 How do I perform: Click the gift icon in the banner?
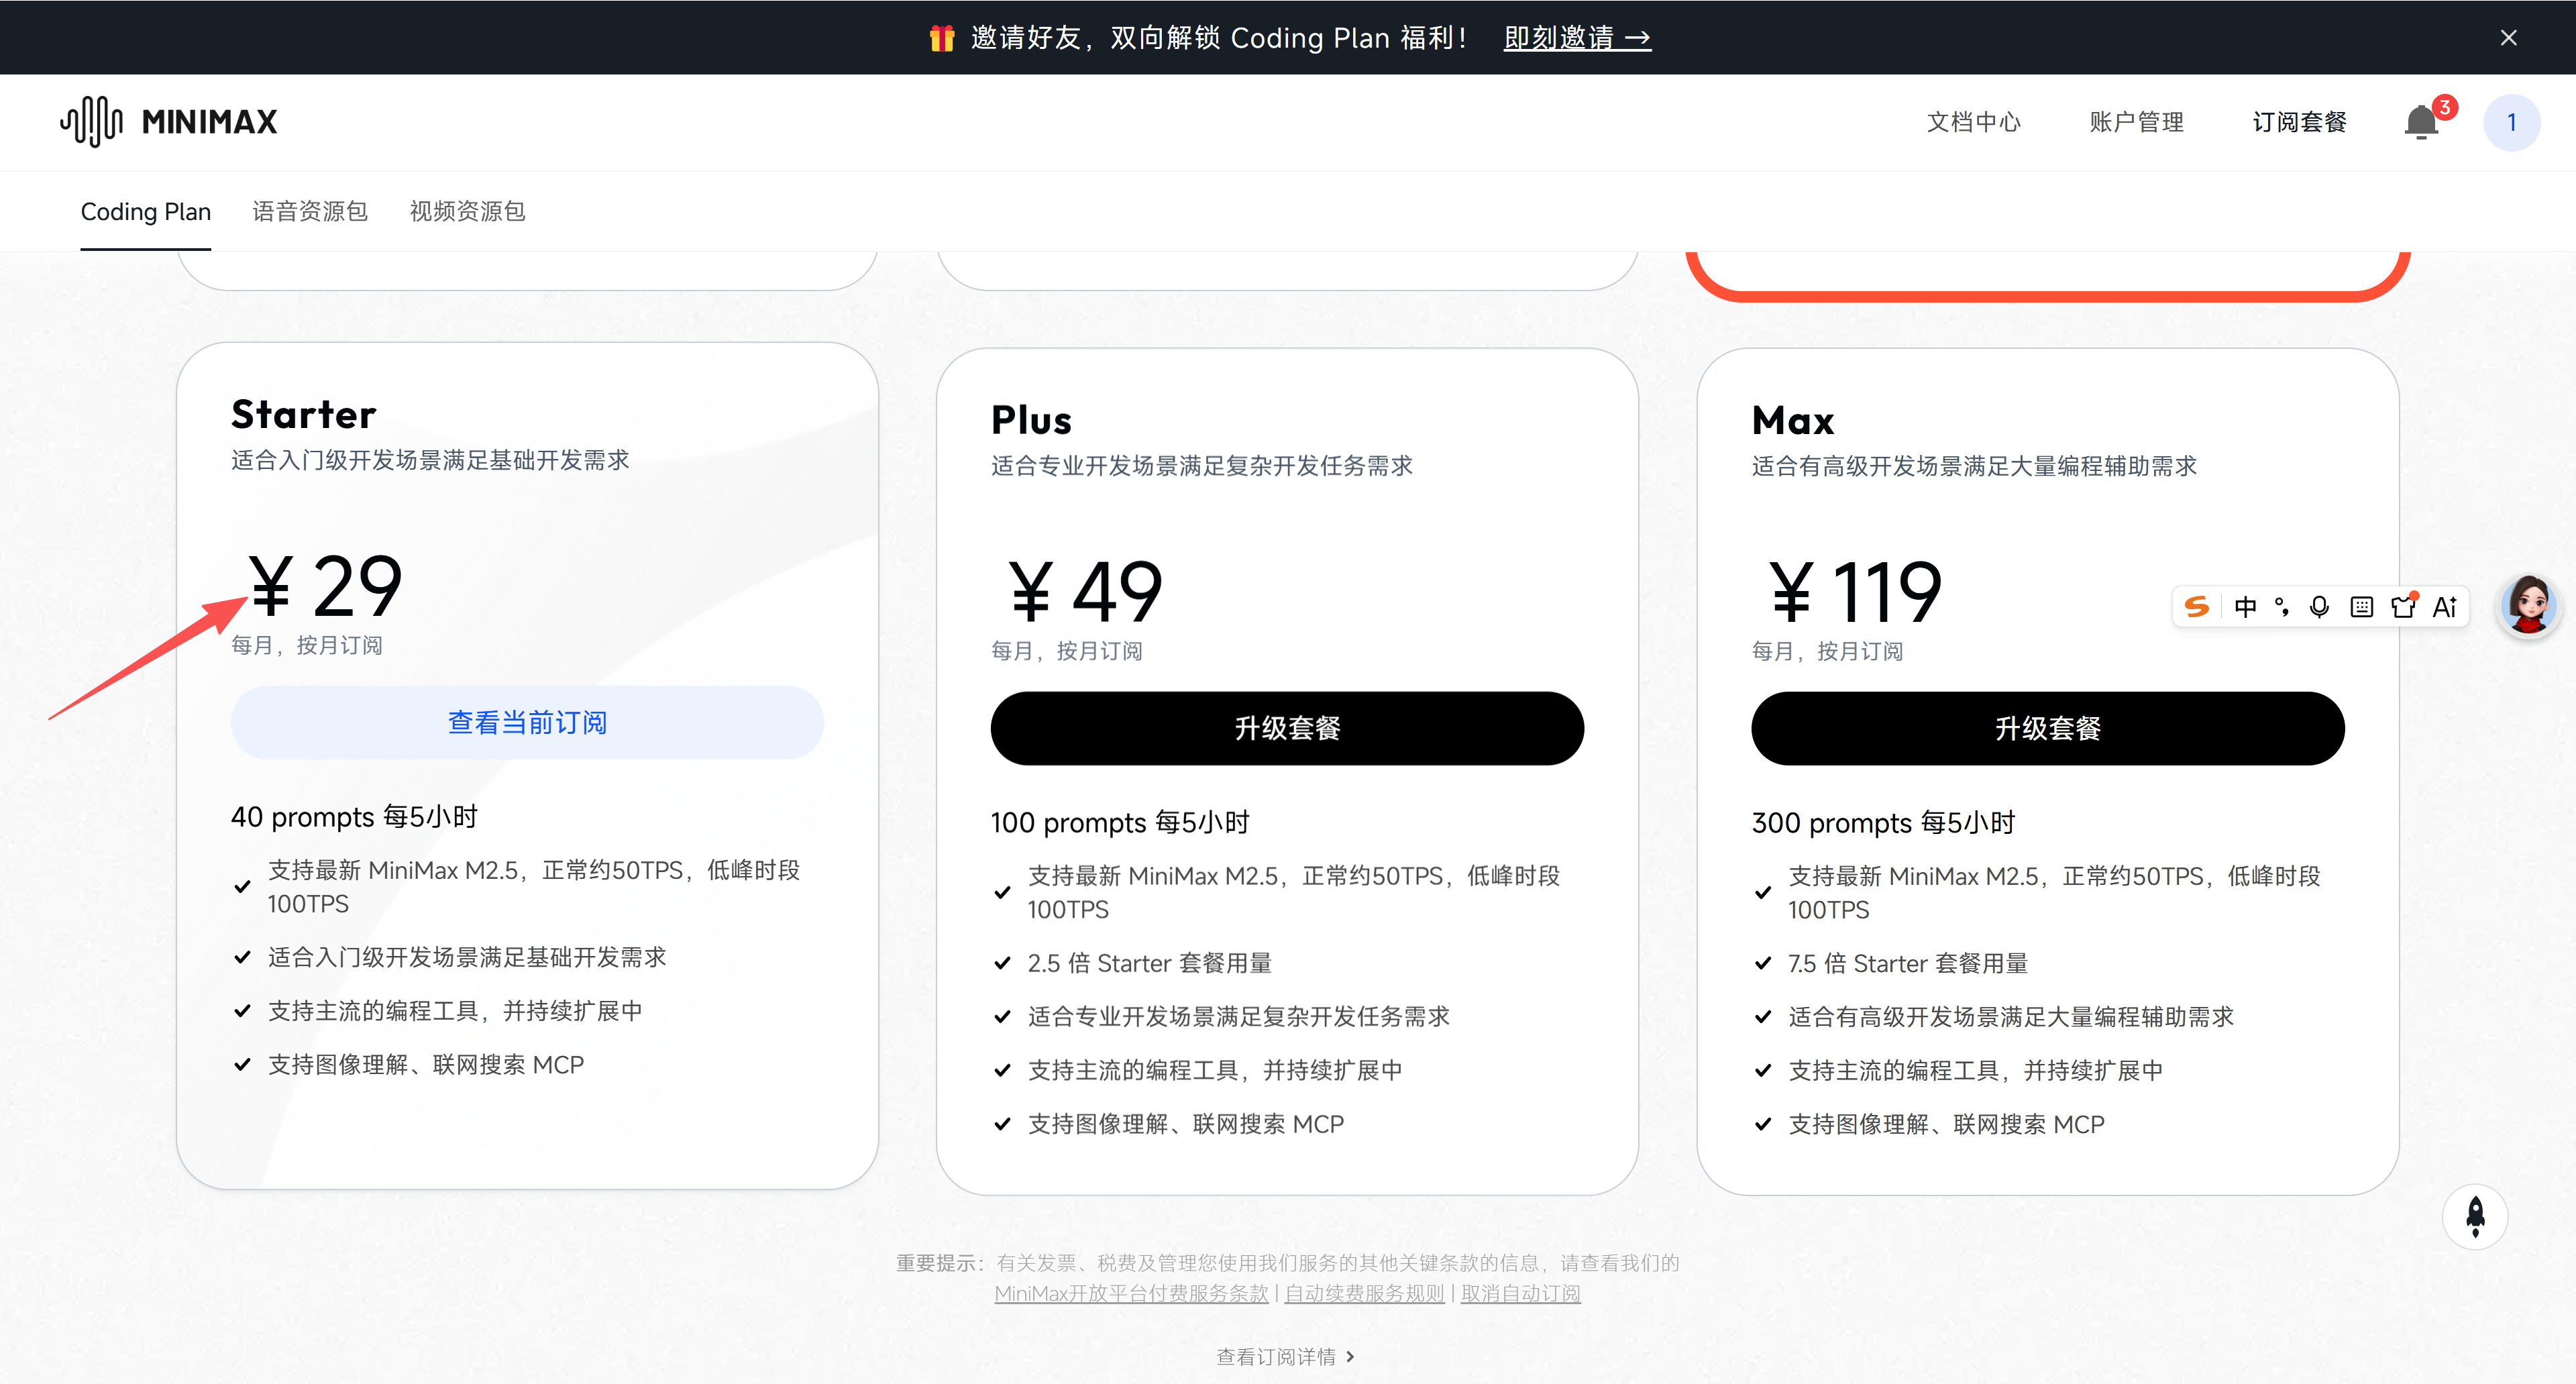tap(941, 38)
